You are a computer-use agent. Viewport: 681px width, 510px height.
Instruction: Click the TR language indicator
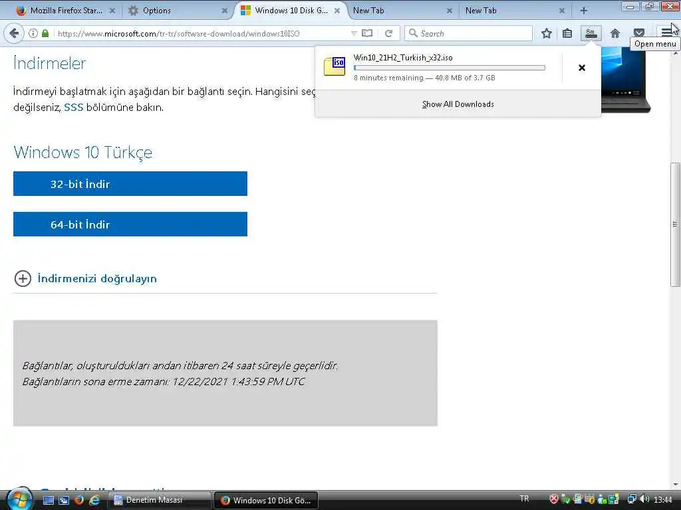(524, 499)
